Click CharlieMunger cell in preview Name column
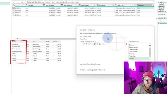Viewport: 167px width, 94px height. [x=16, y=49]
